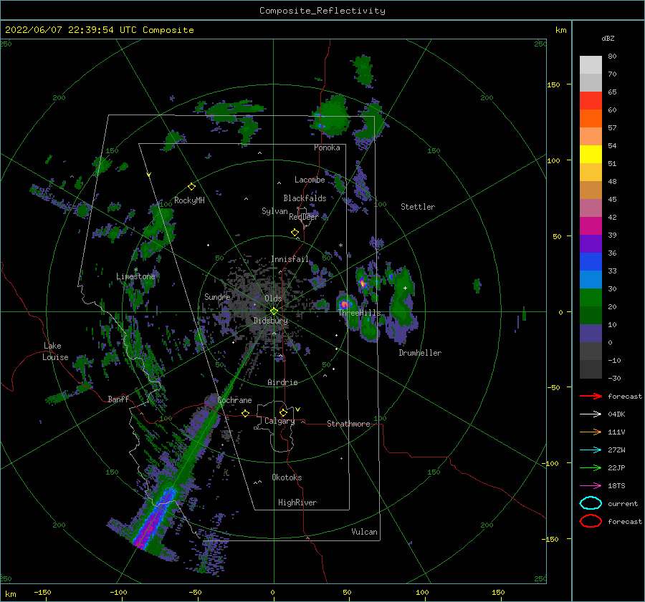Click the dBZ legend heading
Image resolution: width=645 pixels, height=602 pixels.
point(608,38)
